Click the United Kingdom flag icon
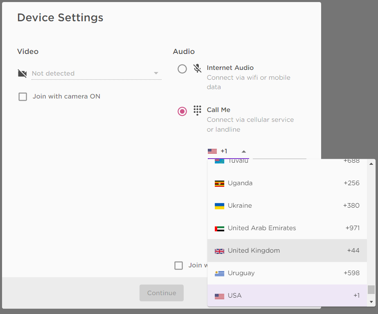378x314 pixels. [219, 251]
